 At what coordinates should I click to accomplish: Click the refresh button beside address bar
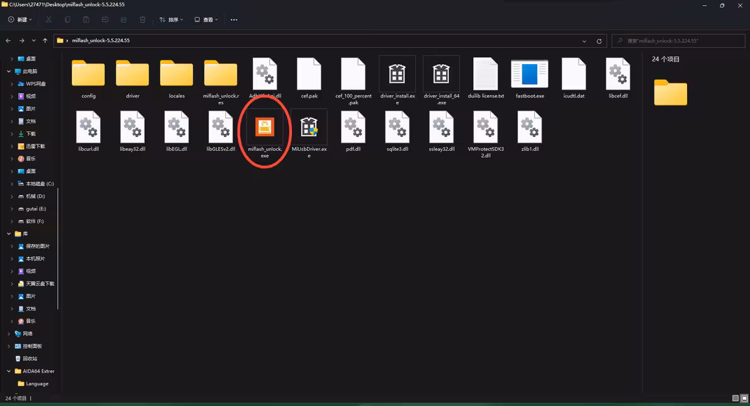pyautogui.click(x=599, y=41)
